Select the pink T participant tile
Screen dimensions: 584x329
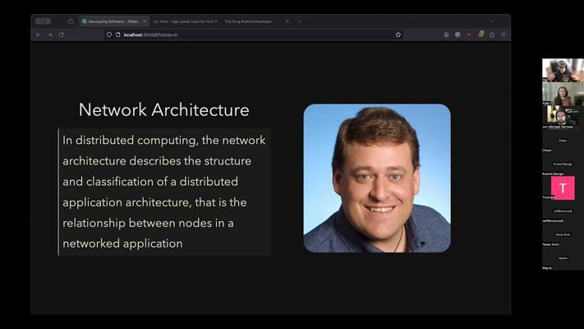pyautogui.click(x=563, y=188)
